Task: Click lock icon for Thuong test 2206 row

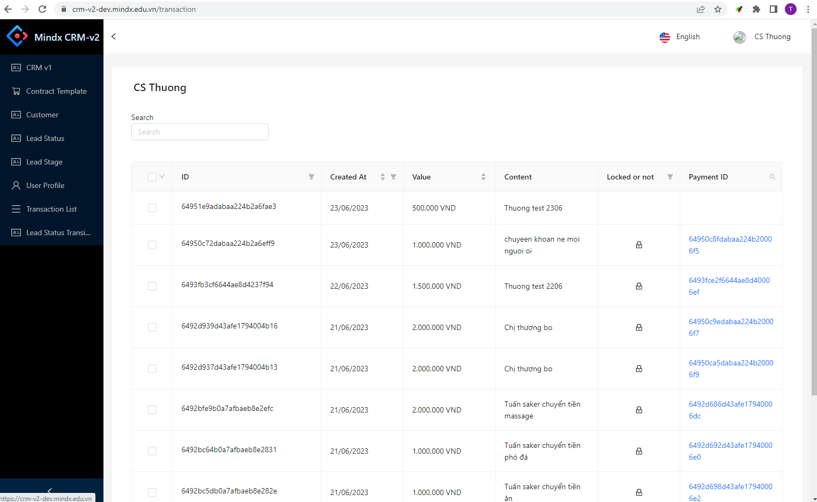Action: (x=639, y=286)
